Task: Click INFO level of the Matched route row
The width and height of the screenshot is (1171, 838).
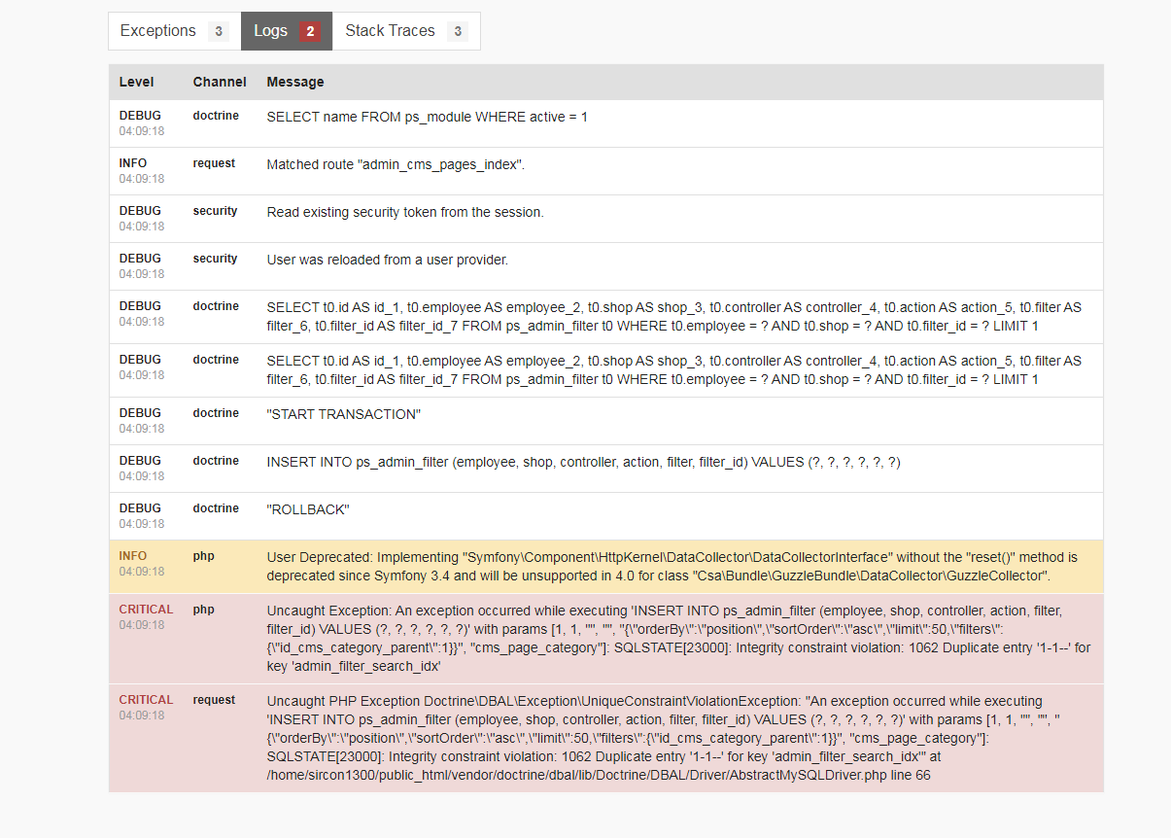Action: point(133,163)
